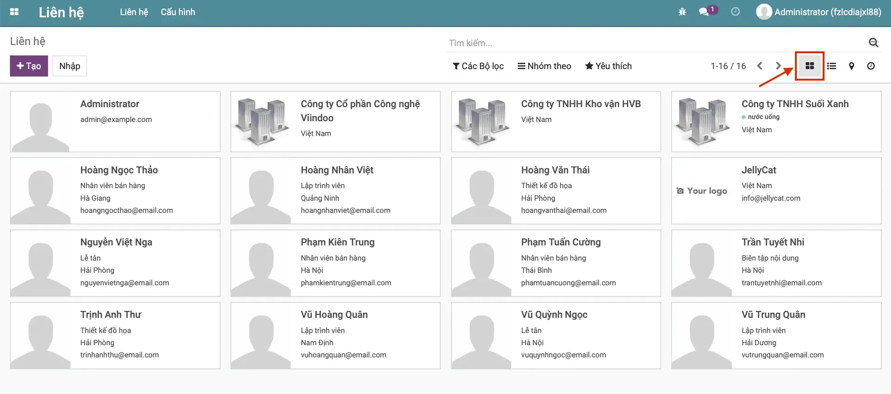Viewport: 891px width, 394px height.
Task: Click the search magnifier icon
Action: [873, 43]
